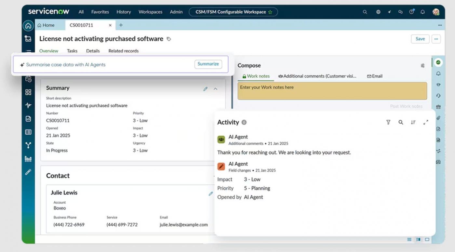
Task: Open more actions menu next to Save
Action: (x=436, y=39)
